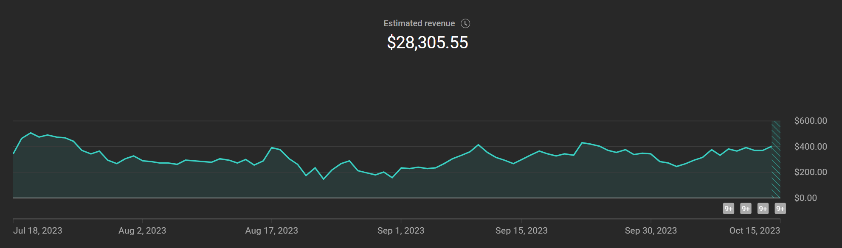Open the last 9+ video marker
Image resolution: width=842 pixels, height=248 pixels.
click(780, 209)
